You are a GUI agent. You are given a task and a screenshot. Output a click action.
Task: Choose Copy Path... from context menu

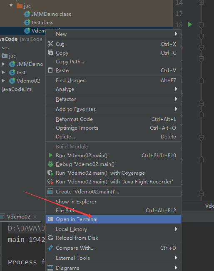[113, 62]
